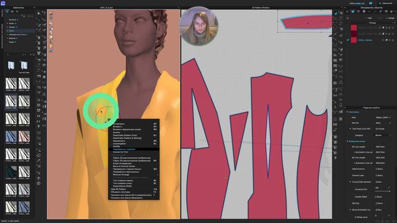The image size is (397, 223).
Task: Click the Add fabric button
Action: pos(370,18)
